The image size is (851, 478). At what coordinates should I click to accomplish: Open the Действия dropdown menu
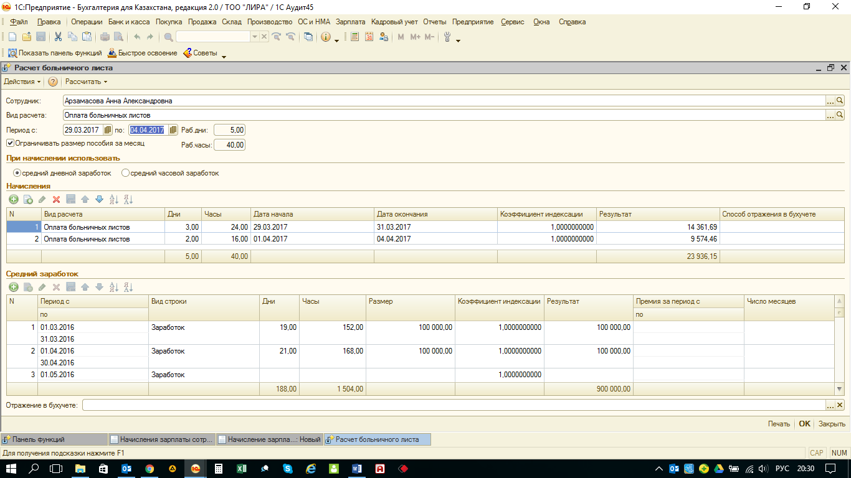(x=22, y=82)
